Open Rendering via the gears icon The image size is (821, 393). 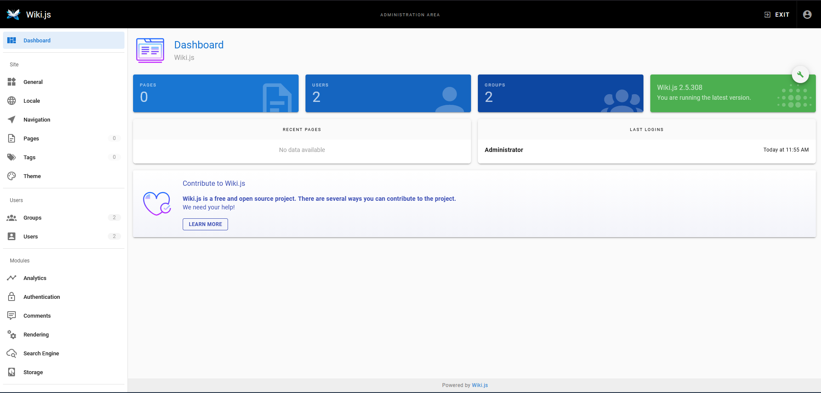pos(12,335)
